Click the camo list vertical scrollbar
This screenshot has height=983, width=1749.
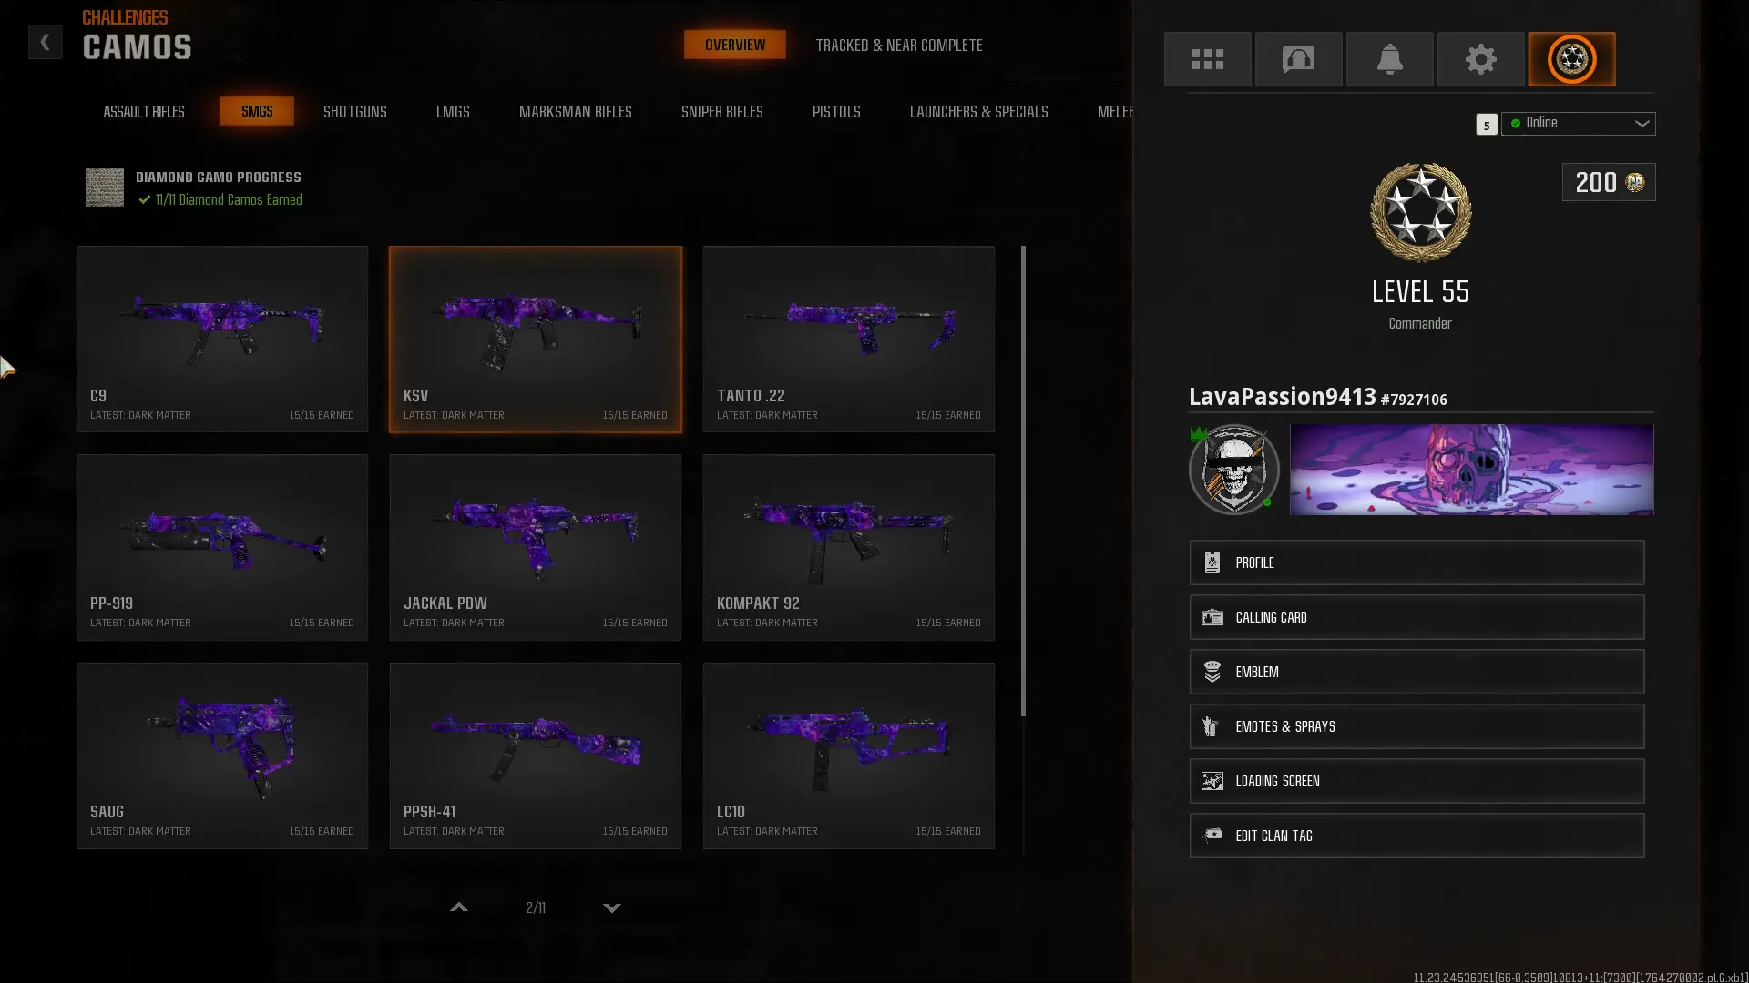[x=1023, y=481]
